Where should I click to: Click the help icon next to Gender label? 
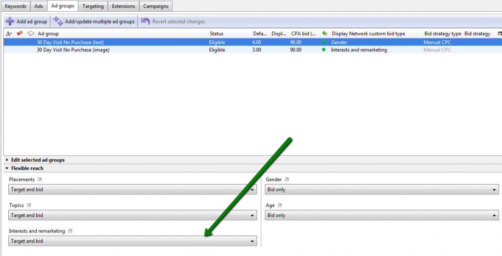(287, 180)
